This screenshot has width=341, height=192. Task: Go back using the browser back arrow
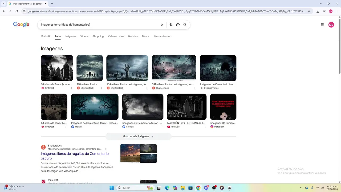point(4,11)
